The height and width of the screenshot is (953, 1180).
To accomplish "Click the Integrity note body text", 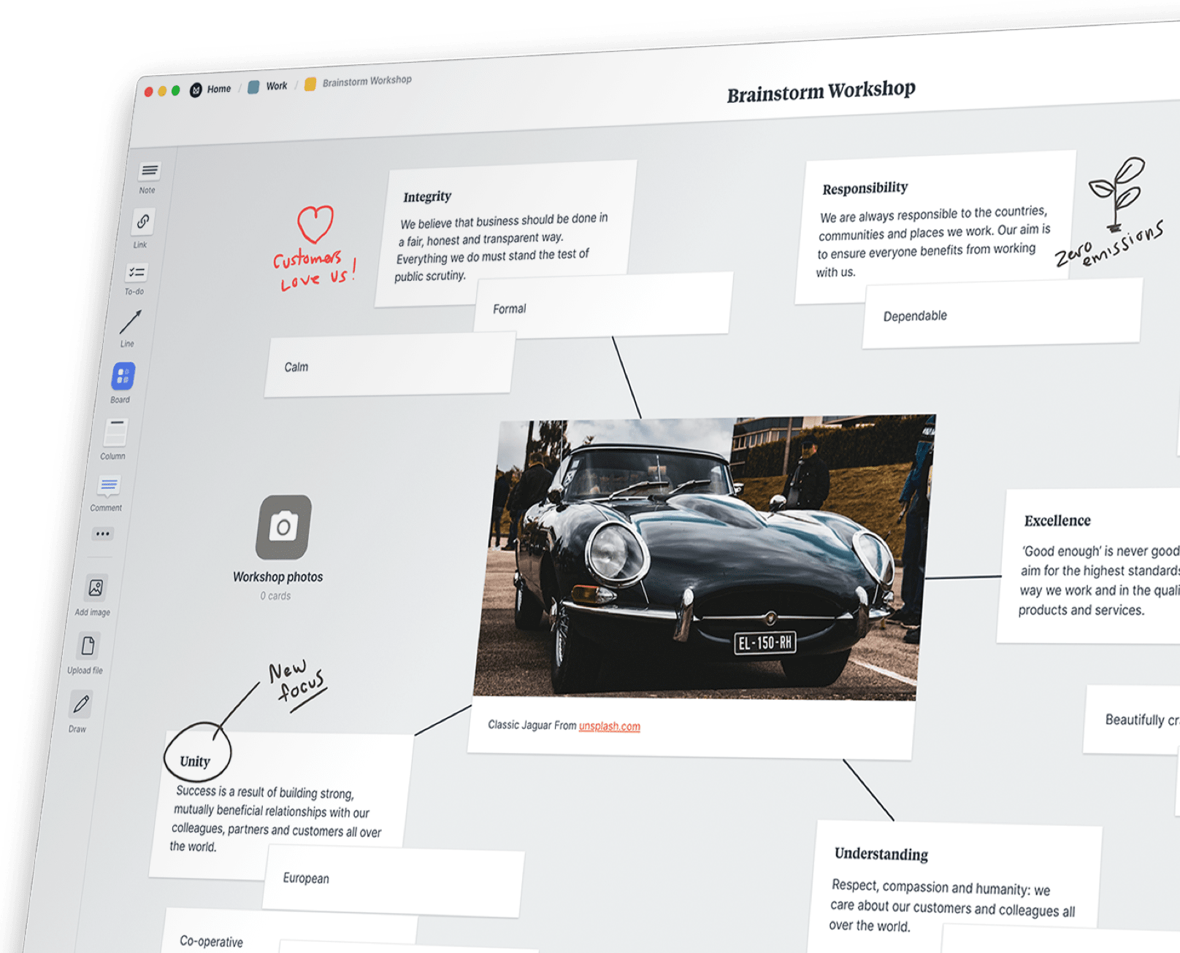I will [x=502, y=247].
